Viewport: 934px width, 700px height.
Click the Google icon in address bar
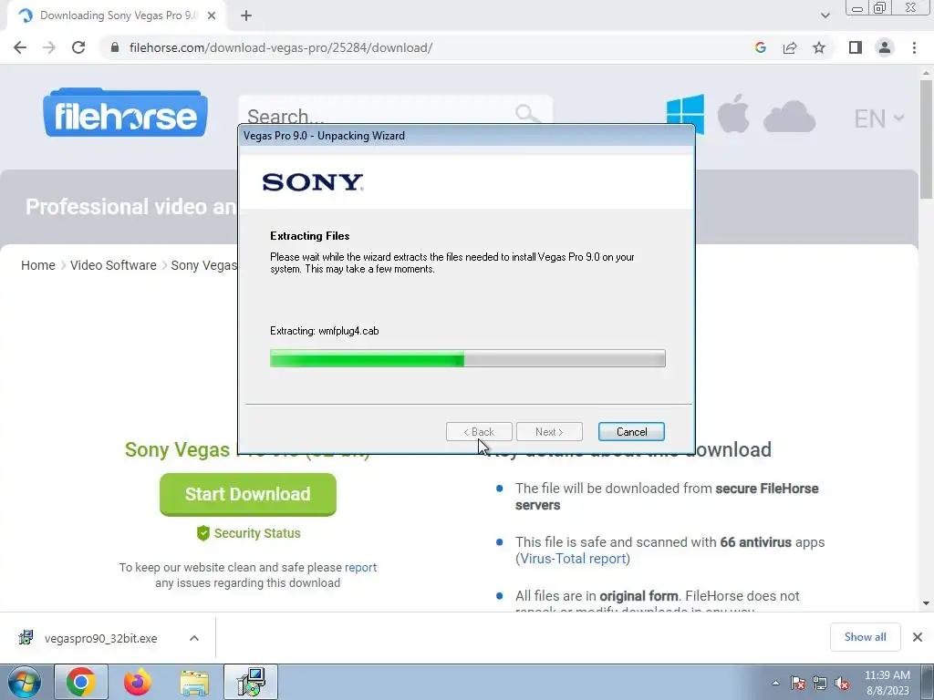[x=760, y=47]
